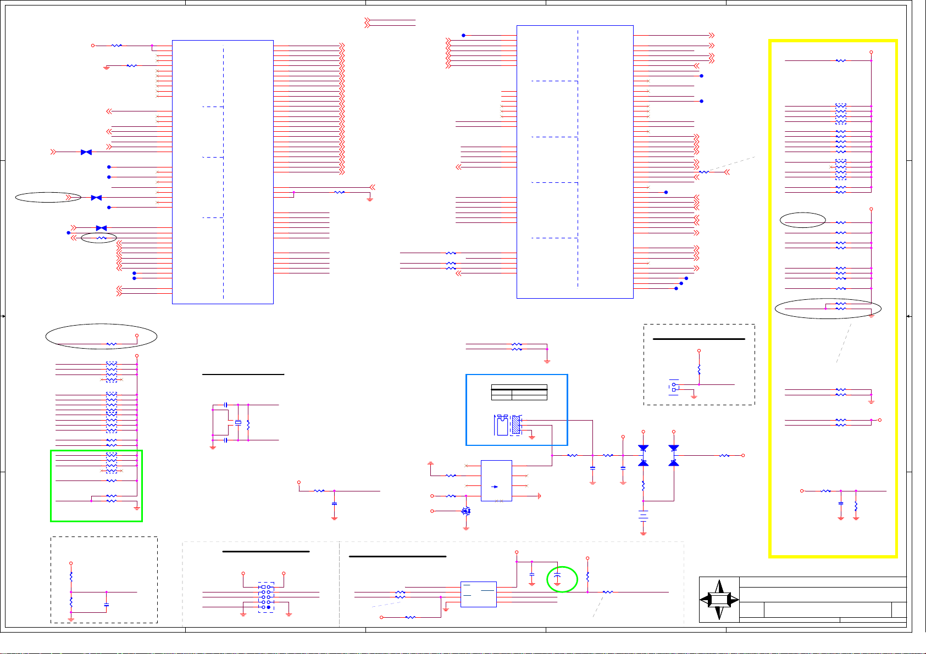Click the resistor inside the small ellipse
Screen dimensions: 926x654
pyautogui.click(x=101, y=238)
